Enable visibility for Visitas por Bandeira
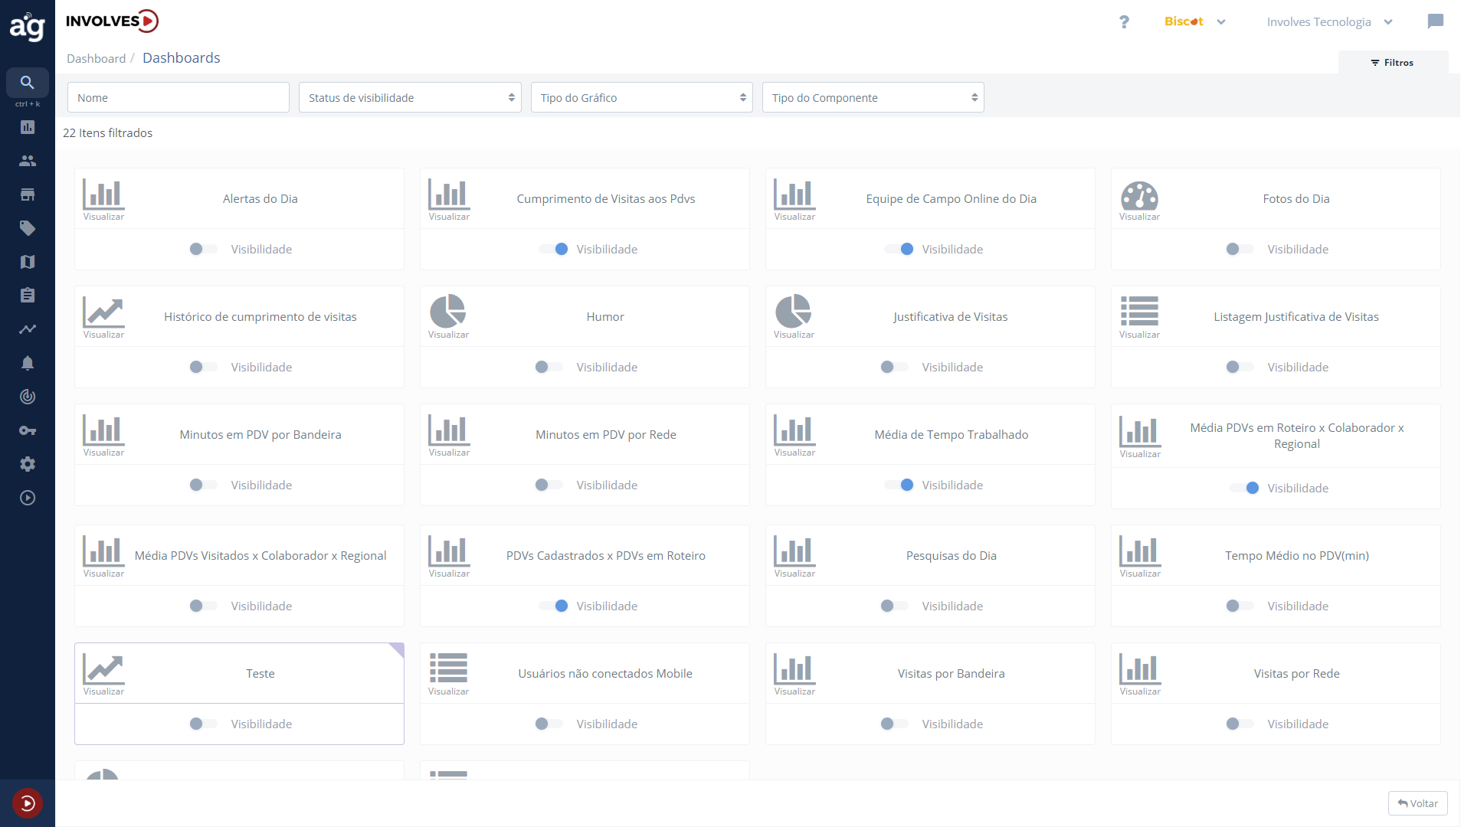 click(x=894, y=724)
